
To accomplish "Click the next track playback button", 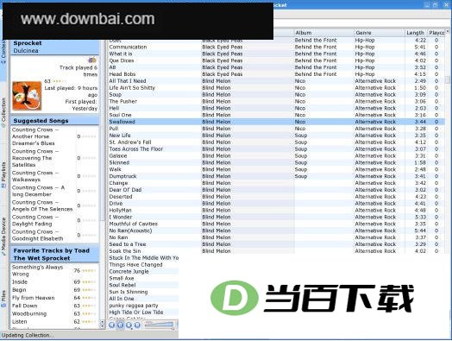I will (137, 325).
